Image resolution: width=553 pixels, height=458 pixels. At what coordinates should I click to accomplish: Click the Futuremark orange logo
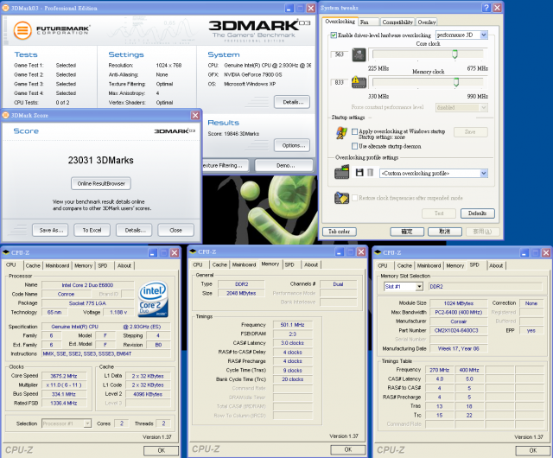(x=22, y=30)
